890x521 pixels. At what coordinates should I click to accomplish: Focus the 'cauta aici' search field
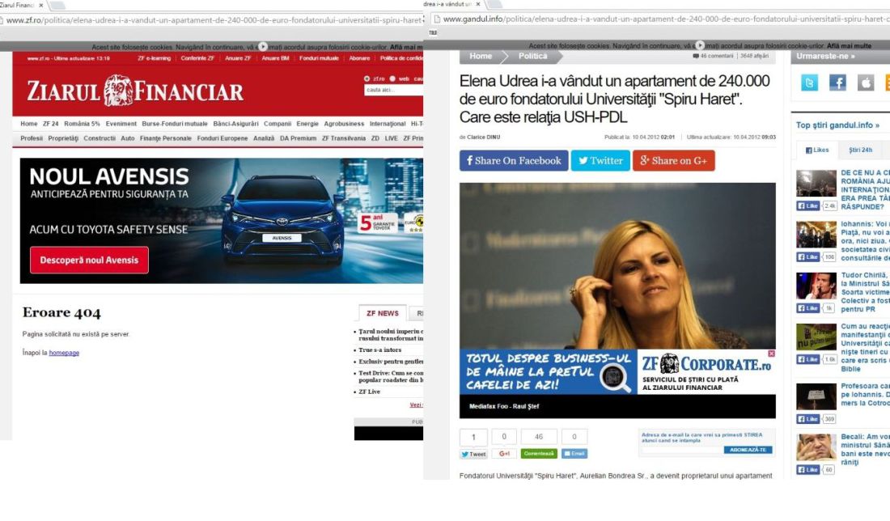point(393,90)
